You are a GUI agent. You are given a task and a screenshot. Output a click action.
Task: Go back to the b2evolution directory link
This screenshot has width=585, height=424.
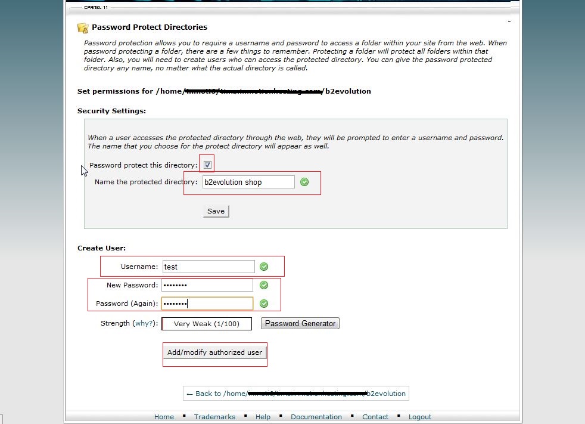[296, 394]
